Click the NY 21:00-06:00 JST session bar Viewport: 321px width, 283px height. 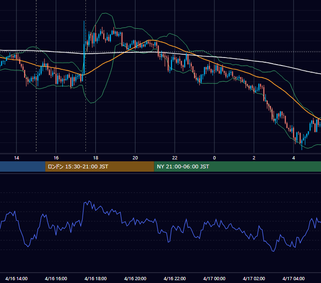[237, 166]
